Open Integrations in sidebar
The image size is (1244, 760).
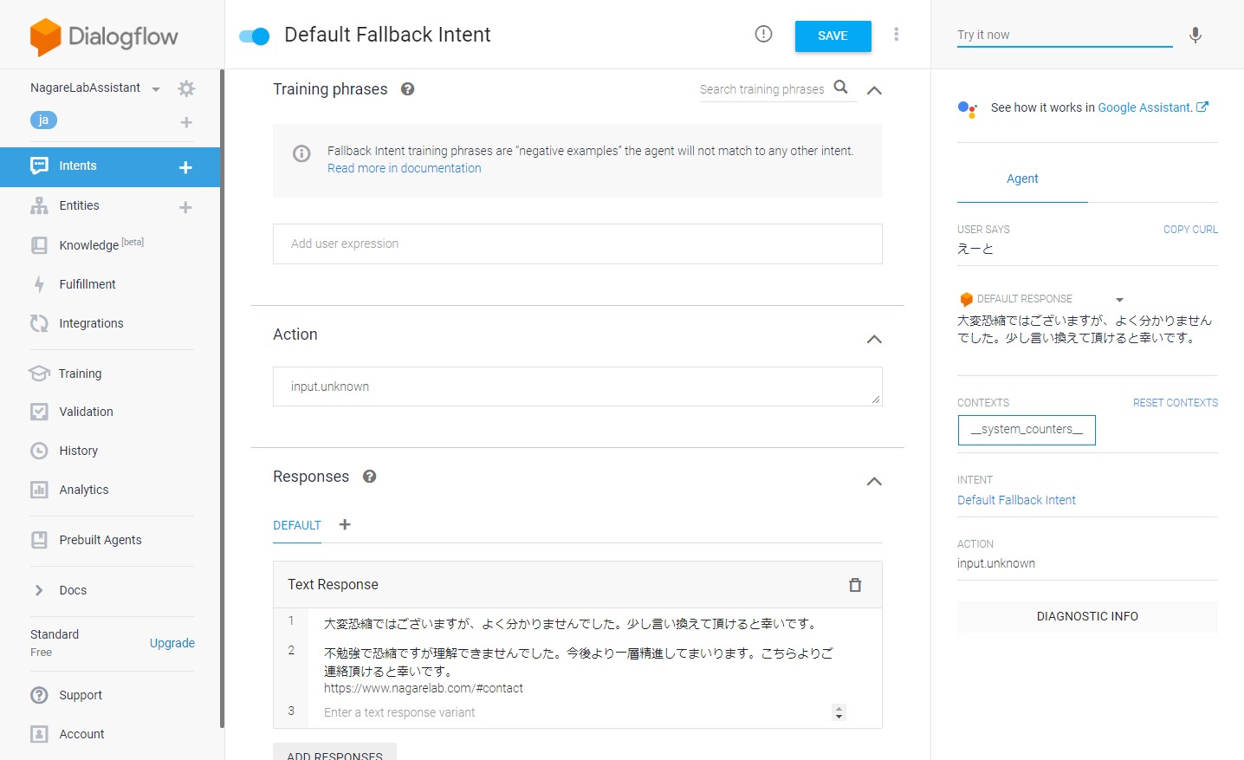click(91, 323)
